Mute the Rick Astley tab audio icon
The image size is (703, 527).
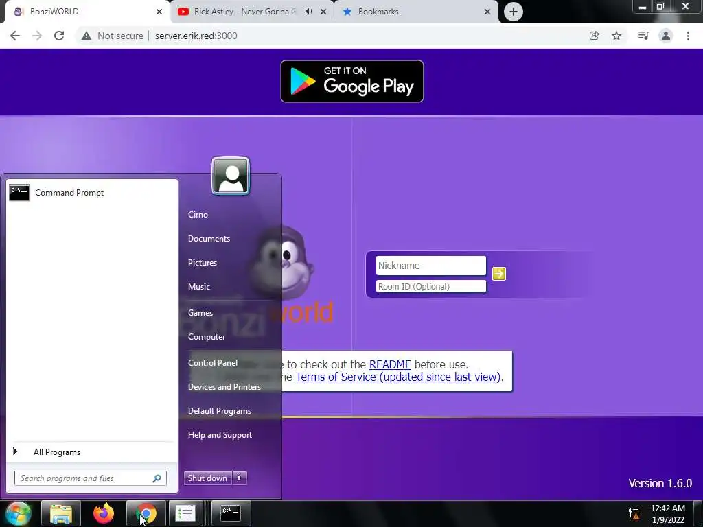coord(308,12)
